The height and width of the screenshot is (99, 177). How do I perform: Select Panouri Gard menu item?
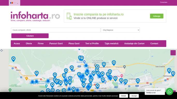[56, 44]
